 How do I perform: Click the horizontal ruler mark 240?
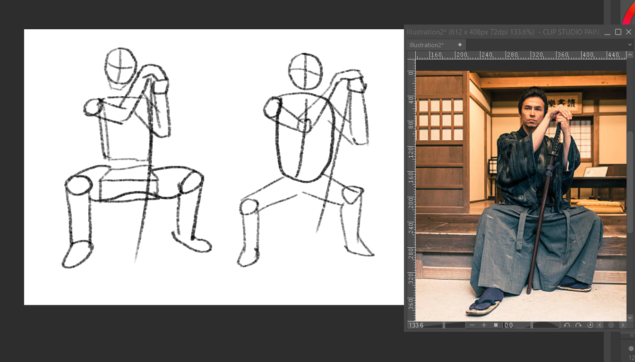(x=487, y=55)
